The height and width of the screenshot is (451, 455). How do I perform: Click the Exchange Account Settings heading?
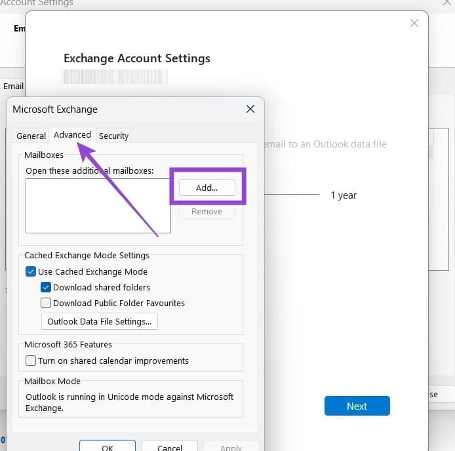[x=137, y=58]
